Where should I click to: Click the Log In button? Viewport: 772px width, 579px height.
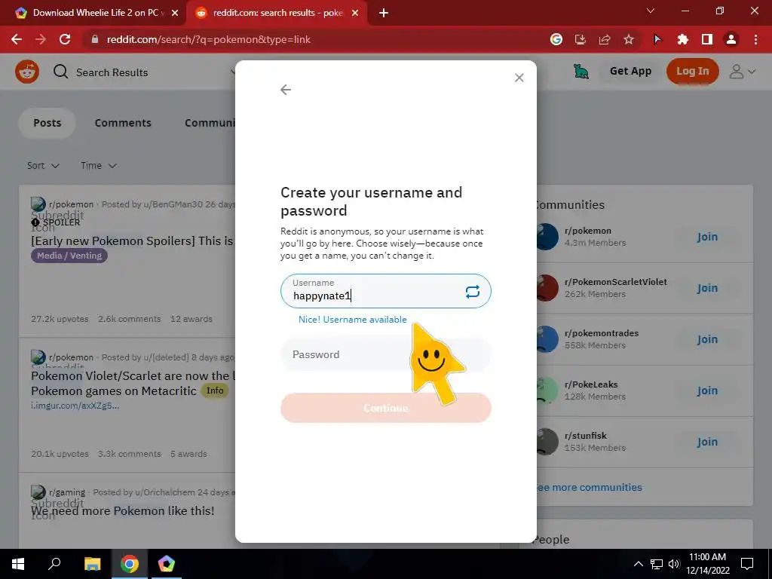pyautogui.click(x=692, y=72)
